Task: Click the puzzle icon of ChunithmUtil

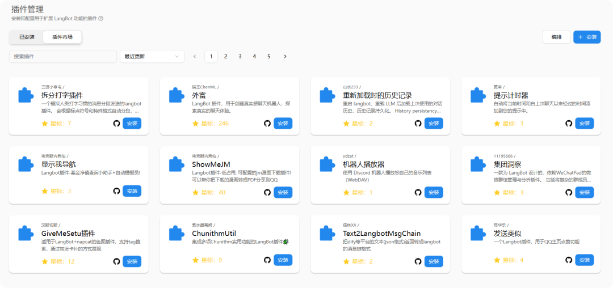Action: pyautogui.click(x=177, y=234)
